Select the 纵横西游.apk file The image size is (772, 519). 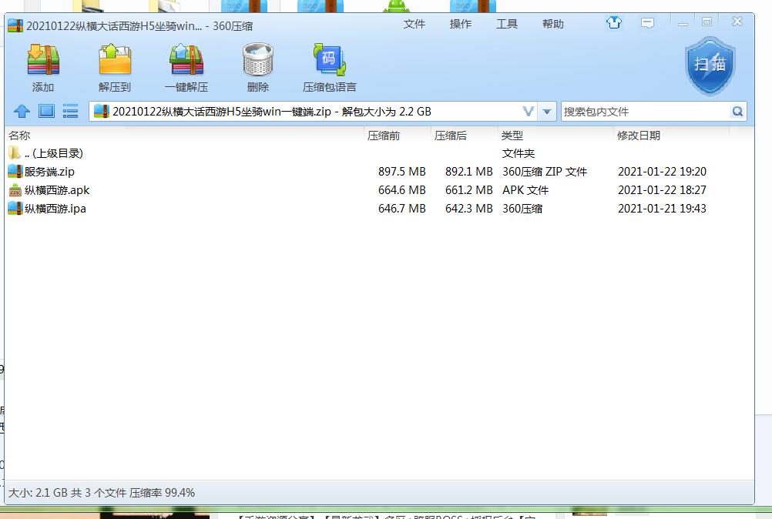pos(57,190)
